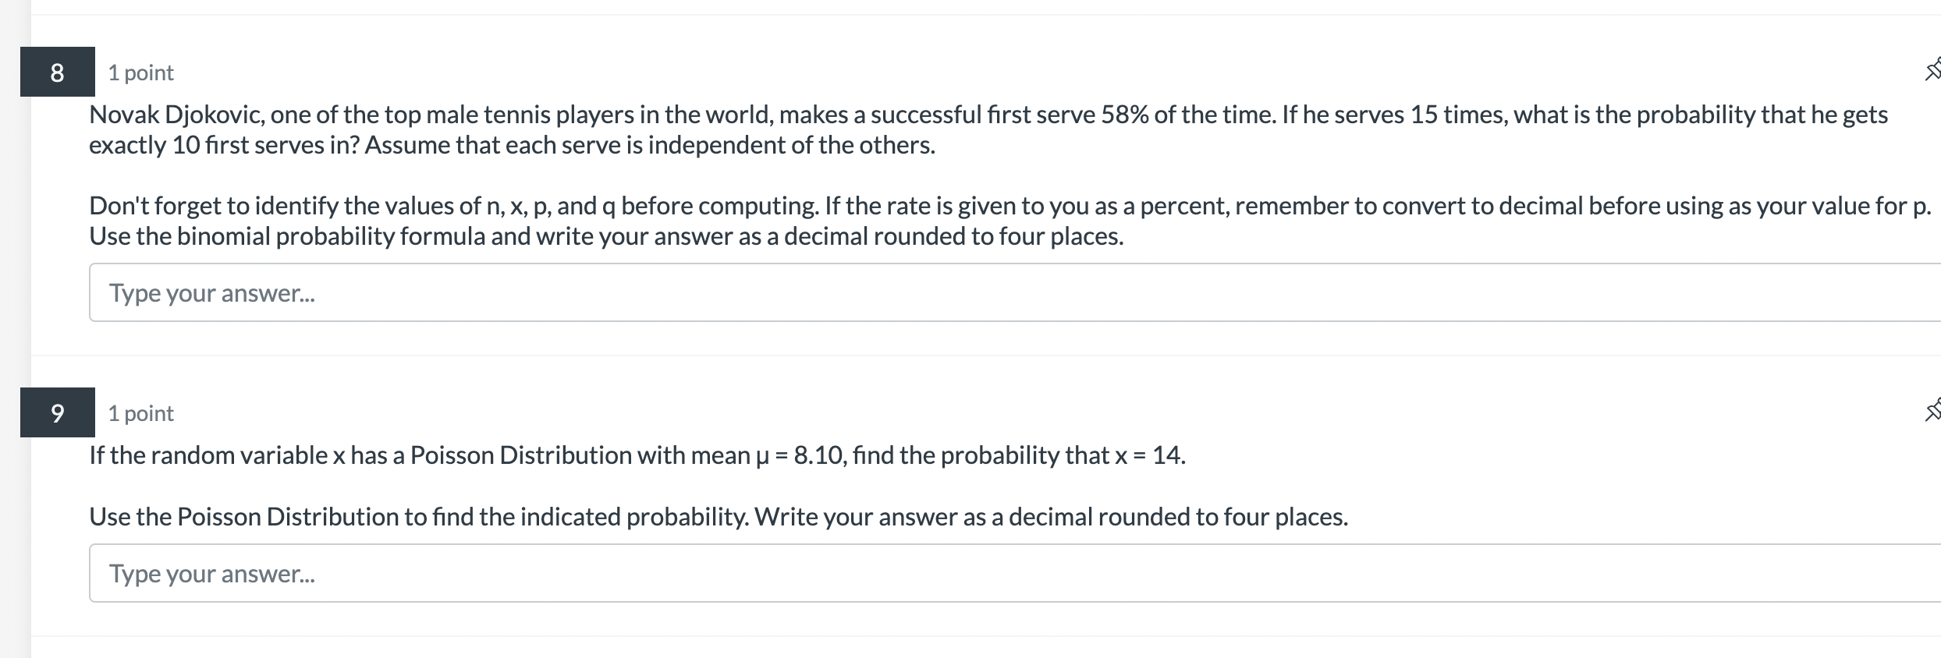Click the 'Don't forget to identify' instruction line

pos(1010,206)
